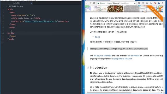The image size is (167, 94).
Task: Bookmark the page with the star icon
Action: pos(135,3)
